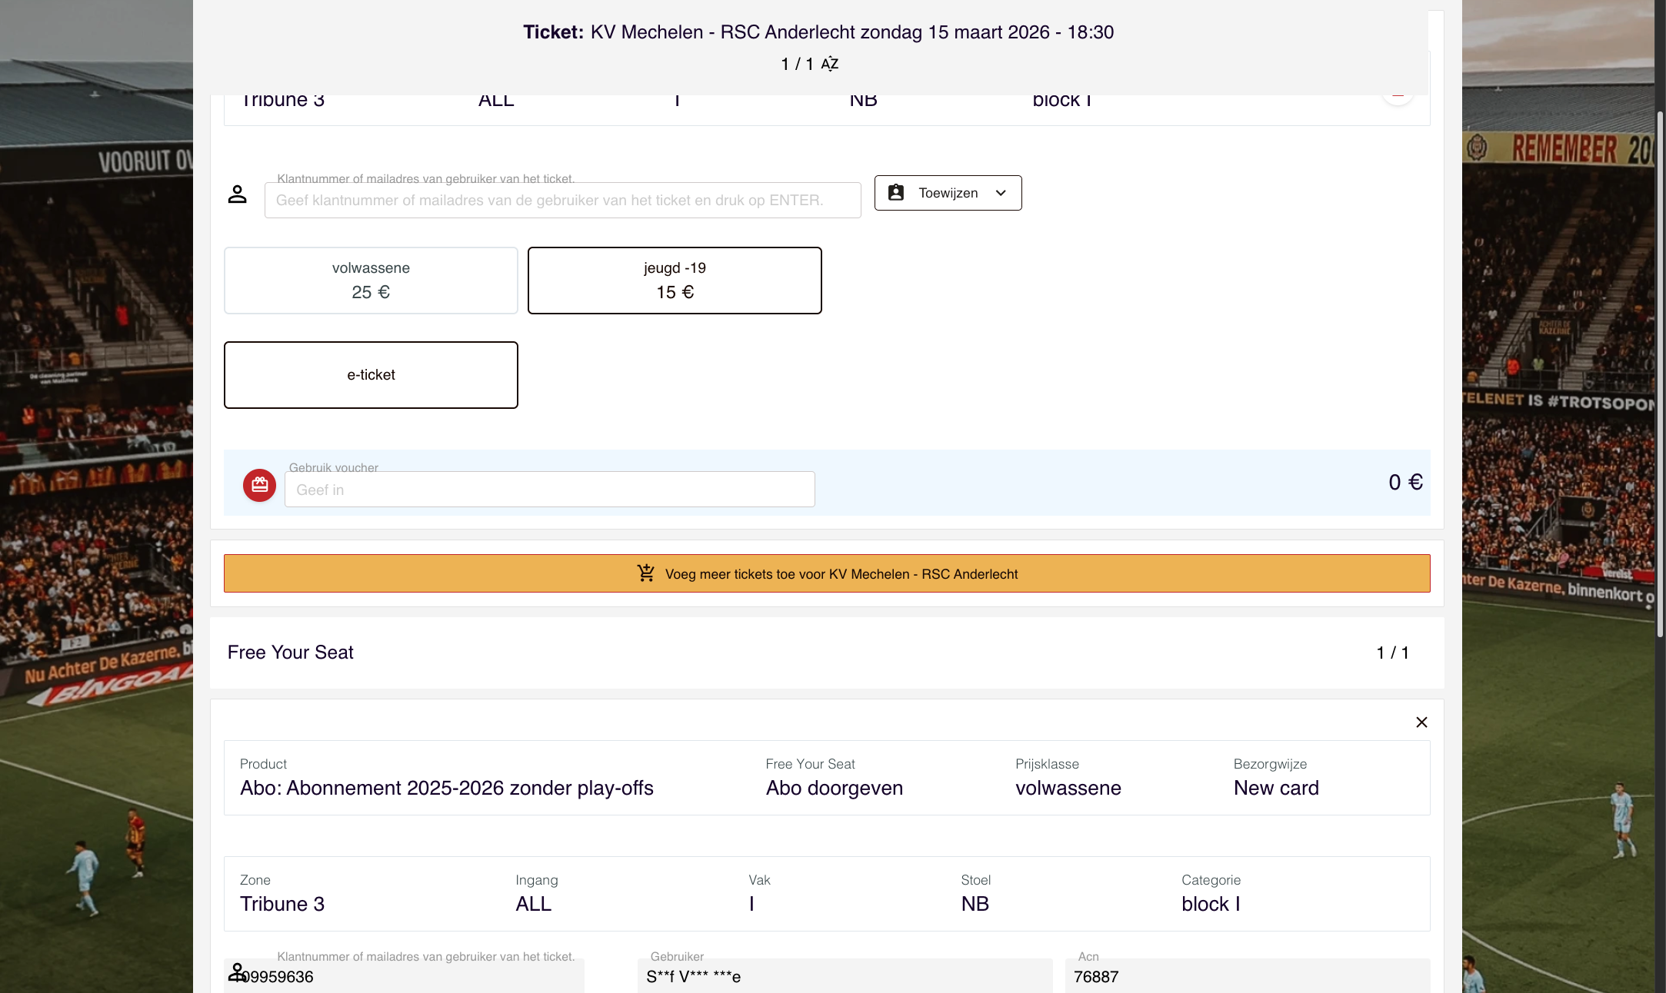Click the block I Categorie value in Free Your Seat

click(1211, 905)
